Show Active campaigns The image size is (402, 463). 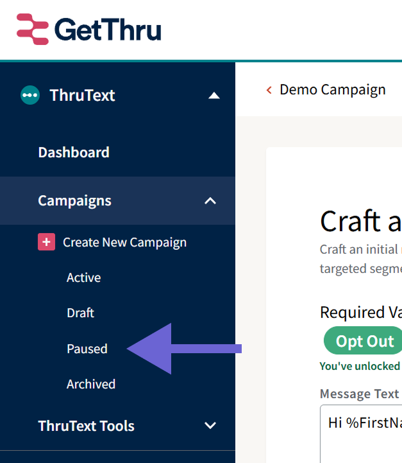point(84,277)
